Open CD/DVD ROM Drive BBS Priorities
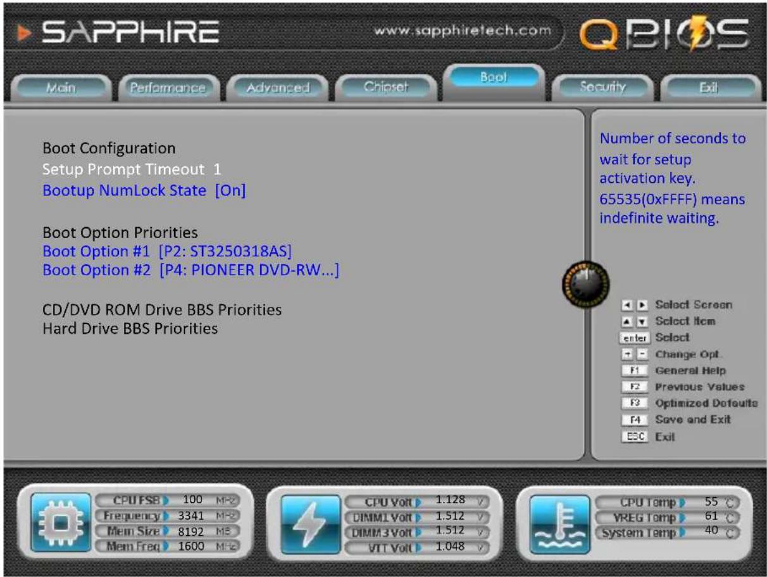The height and width of the screenshot is (577, 767). coord(162,310)
